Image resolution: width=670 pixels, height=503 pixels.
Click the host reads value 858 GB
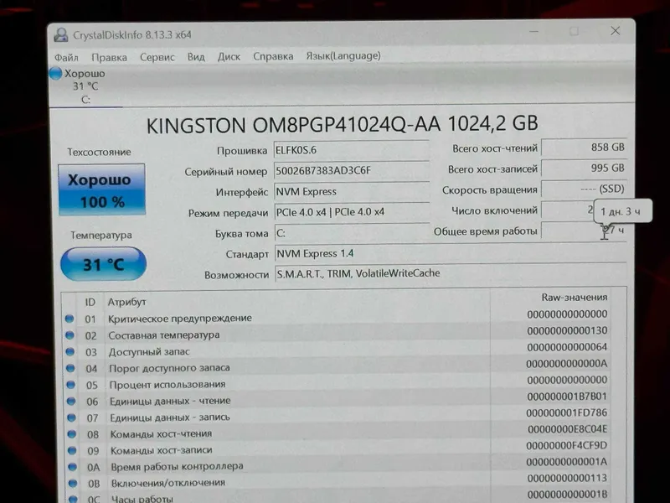584,148
